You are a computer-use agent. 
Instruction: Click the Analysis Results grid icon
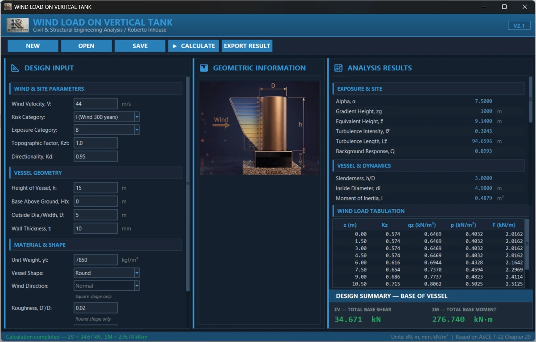click(x=338, y=68)
